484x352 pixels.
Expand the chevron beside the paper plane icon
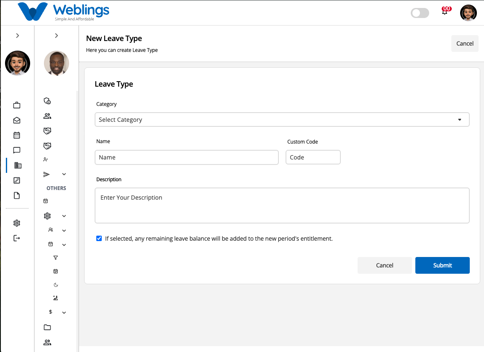[64, 174]
